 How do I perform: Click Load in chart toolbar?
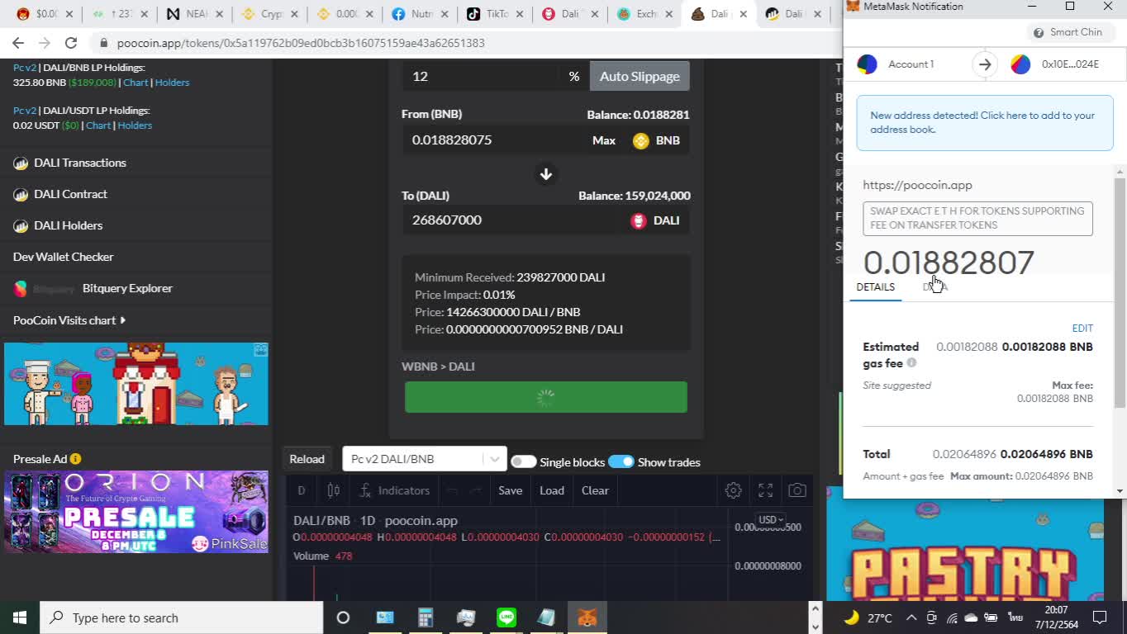[552, 490]
